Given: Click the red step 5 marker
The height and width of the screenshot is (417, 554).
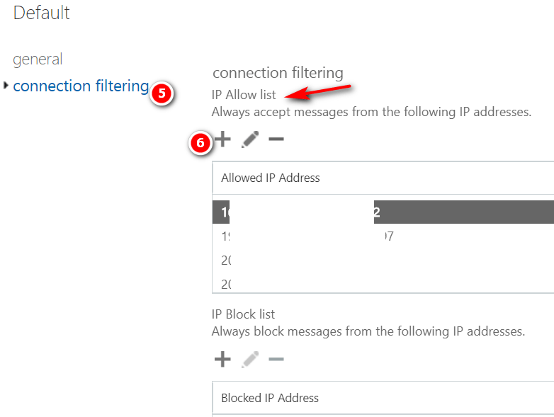Looking at the screenshot, I should pyautogui.click(x=162, y=93).
